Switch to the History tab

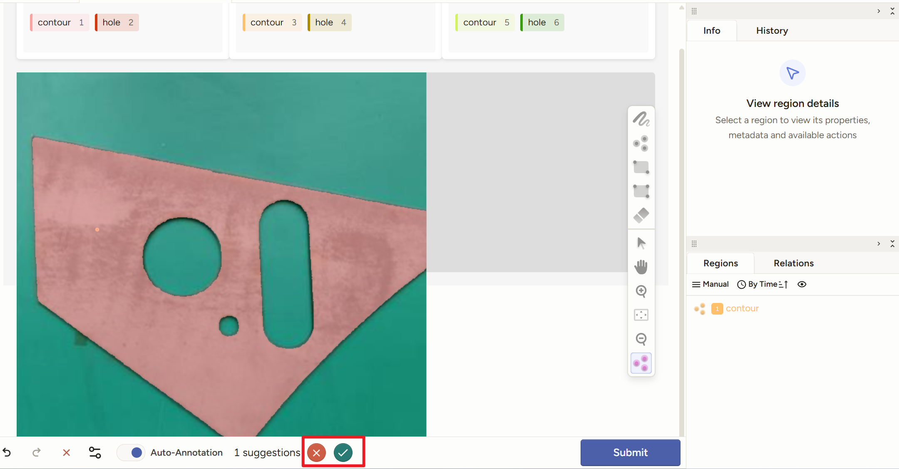(772, 31)
